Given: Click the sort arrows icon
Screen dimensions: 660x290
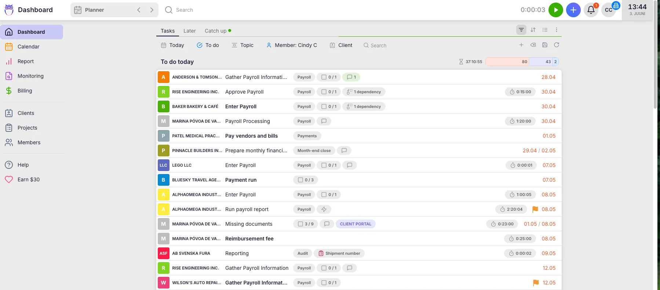Looking at the screenshot, I should [533, 30].
